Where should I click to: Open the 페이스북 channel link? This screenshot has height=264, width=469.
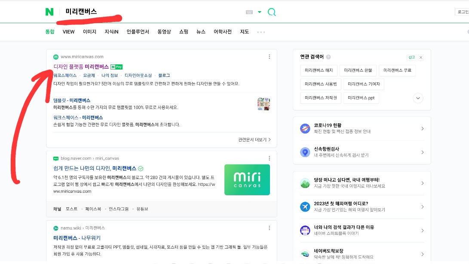pyautogui.click(x=93, y=209)
